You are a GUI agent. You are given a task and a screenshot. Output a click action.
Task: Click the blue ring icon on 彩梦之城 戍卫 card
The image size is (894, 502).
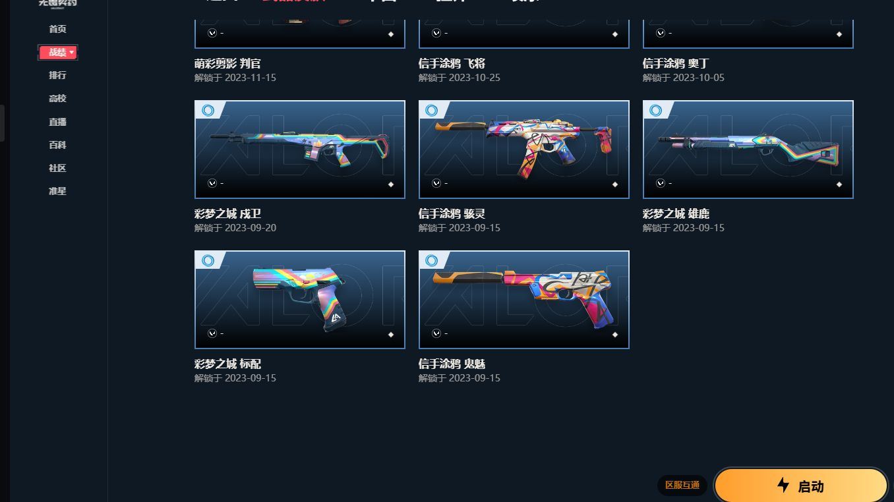tap(208, 111)
